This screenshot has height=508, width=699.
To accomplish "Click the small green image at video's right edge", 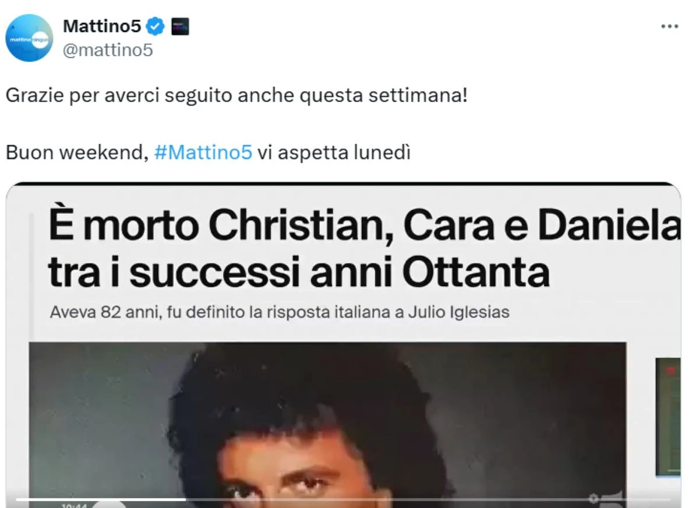I will pos(668,417).
